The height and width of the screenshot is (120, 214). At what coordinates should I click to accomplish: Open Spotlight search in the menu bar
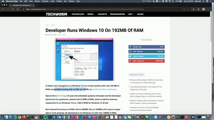204,1
